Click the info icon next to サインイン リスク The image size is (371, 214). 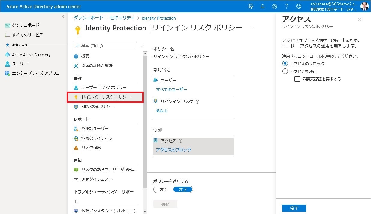198,102
